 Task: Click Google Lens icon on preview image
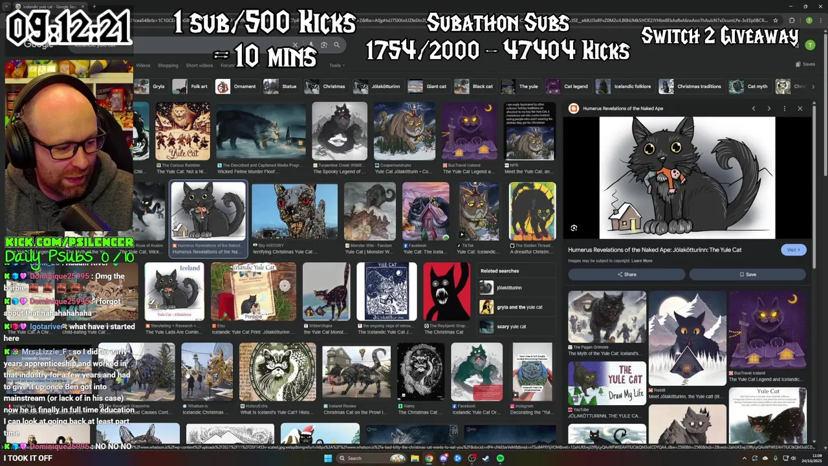coord(574,228)
